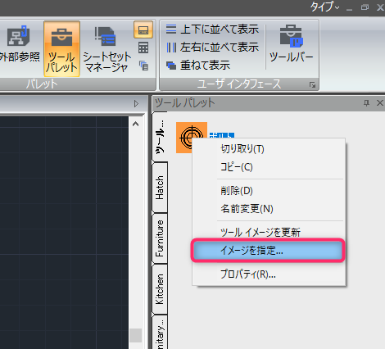Open the シートセットマネージャ sheet set manager
This screenshot has height=349, width=385.
[x=106, y=49]
